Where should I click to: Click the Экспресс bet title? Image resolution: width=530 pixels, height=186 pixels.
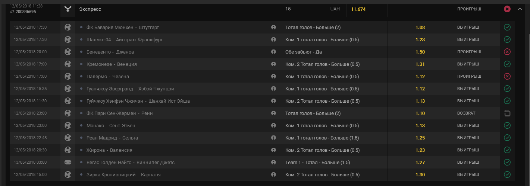tap(90, 9)
